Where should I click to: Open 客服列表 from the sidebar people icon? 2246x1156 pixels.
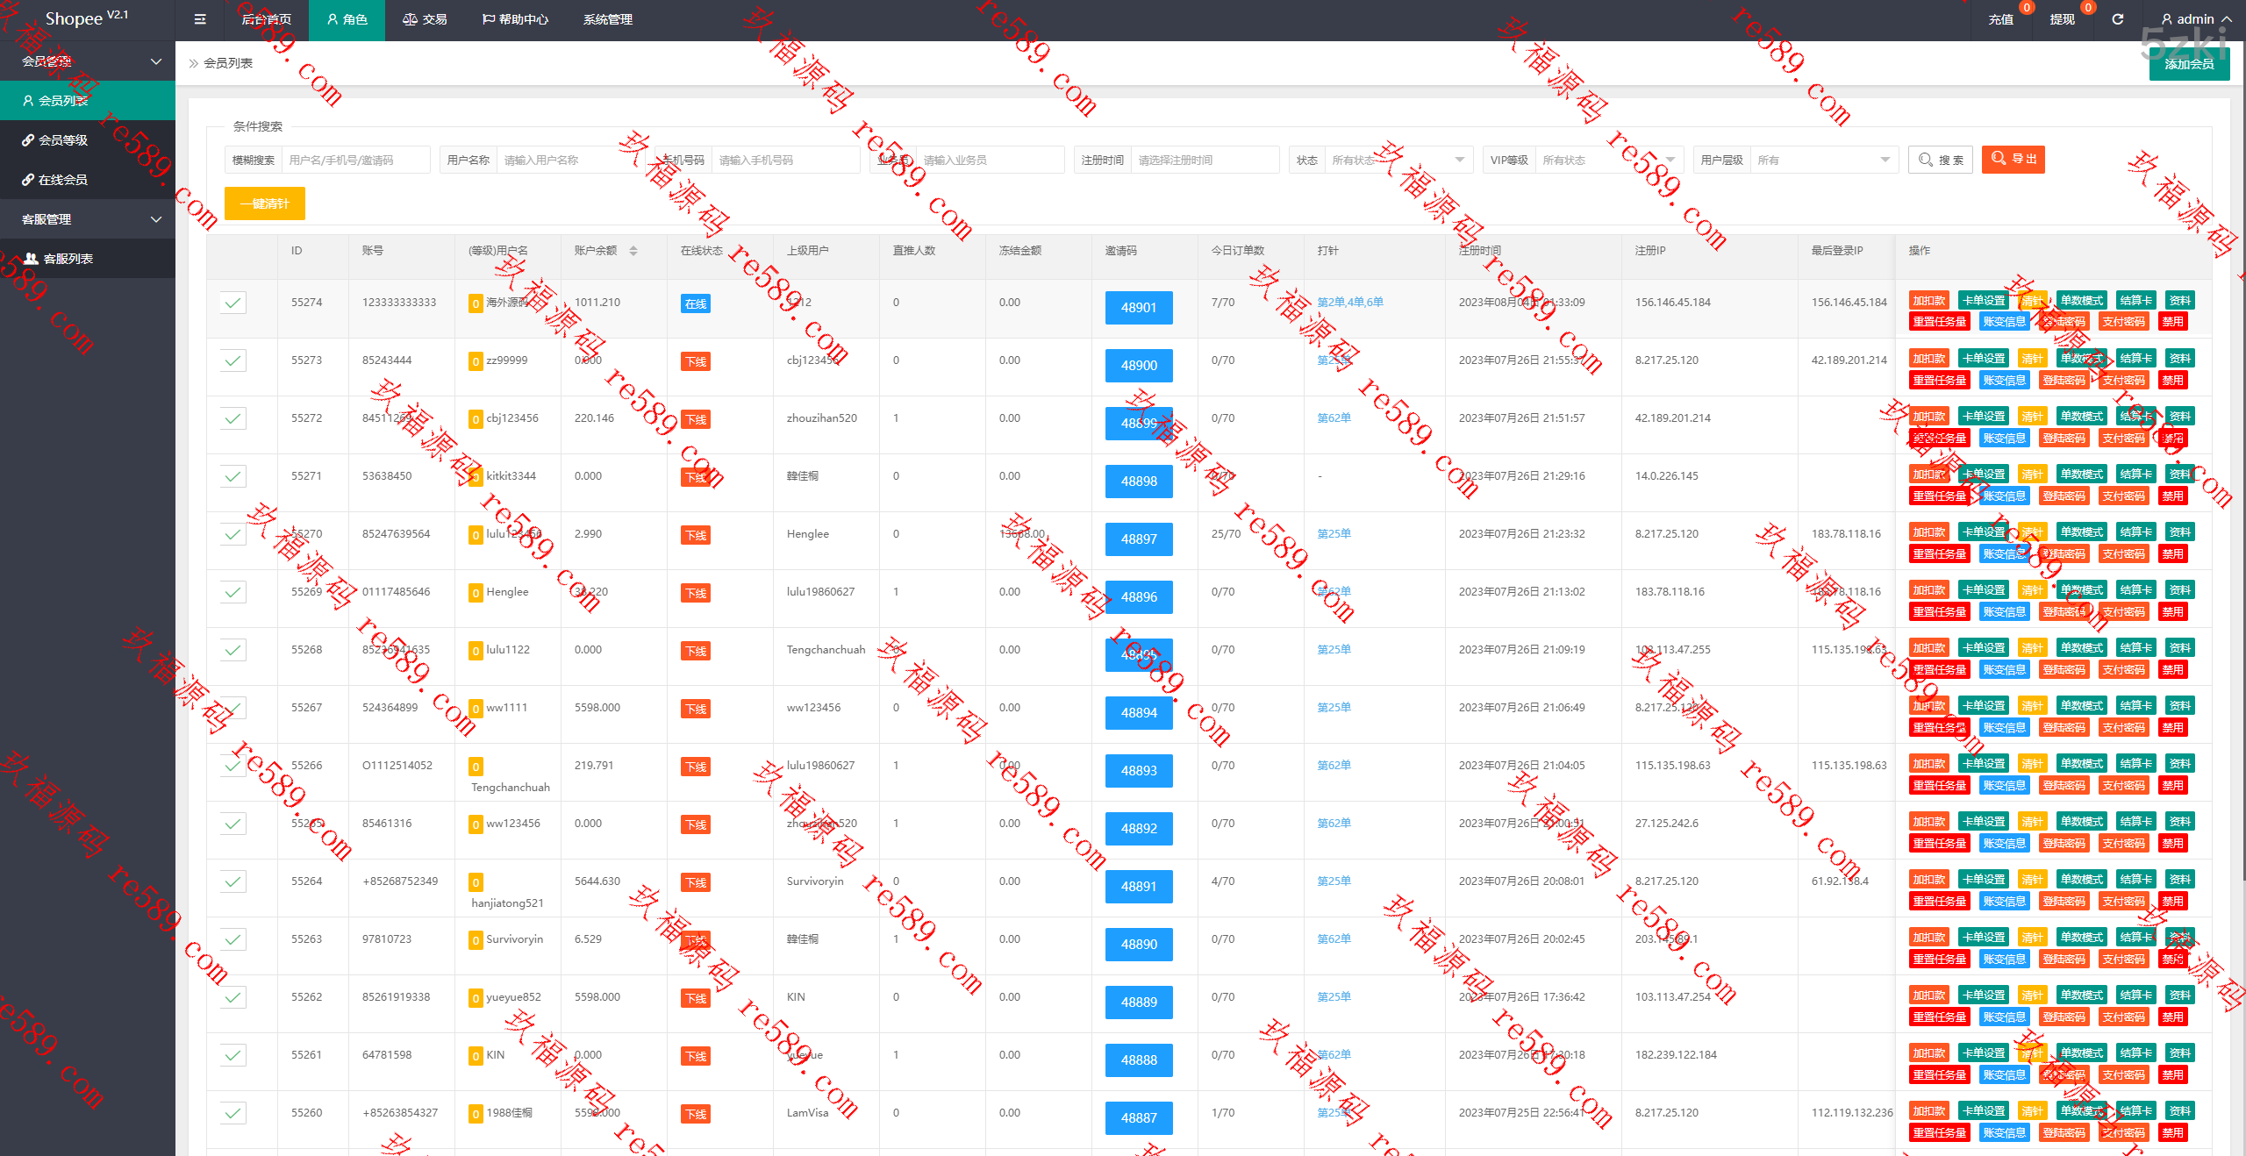(31, 259)
